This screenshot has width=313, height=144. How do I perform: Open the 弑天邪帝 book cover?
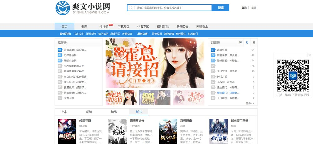pos(168,131)
